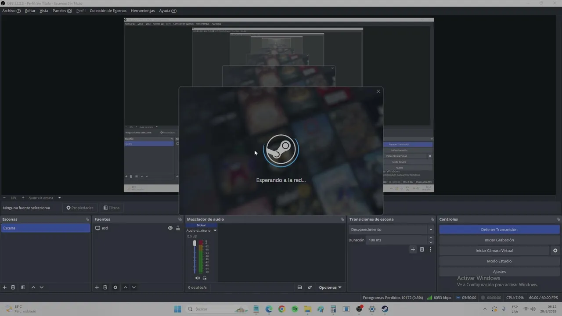Switch audio mixer layout icon
The image size is (562, 316).
tap(300, 287)
